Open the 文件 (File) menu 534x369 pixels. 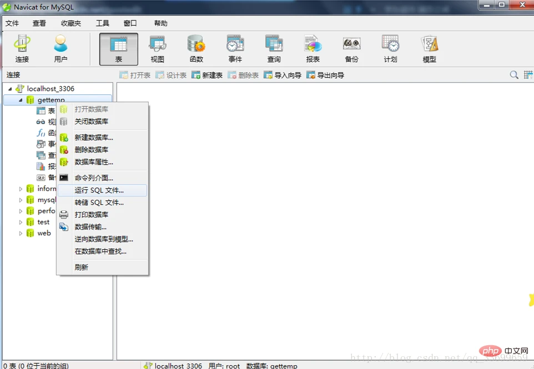(12, 23)
